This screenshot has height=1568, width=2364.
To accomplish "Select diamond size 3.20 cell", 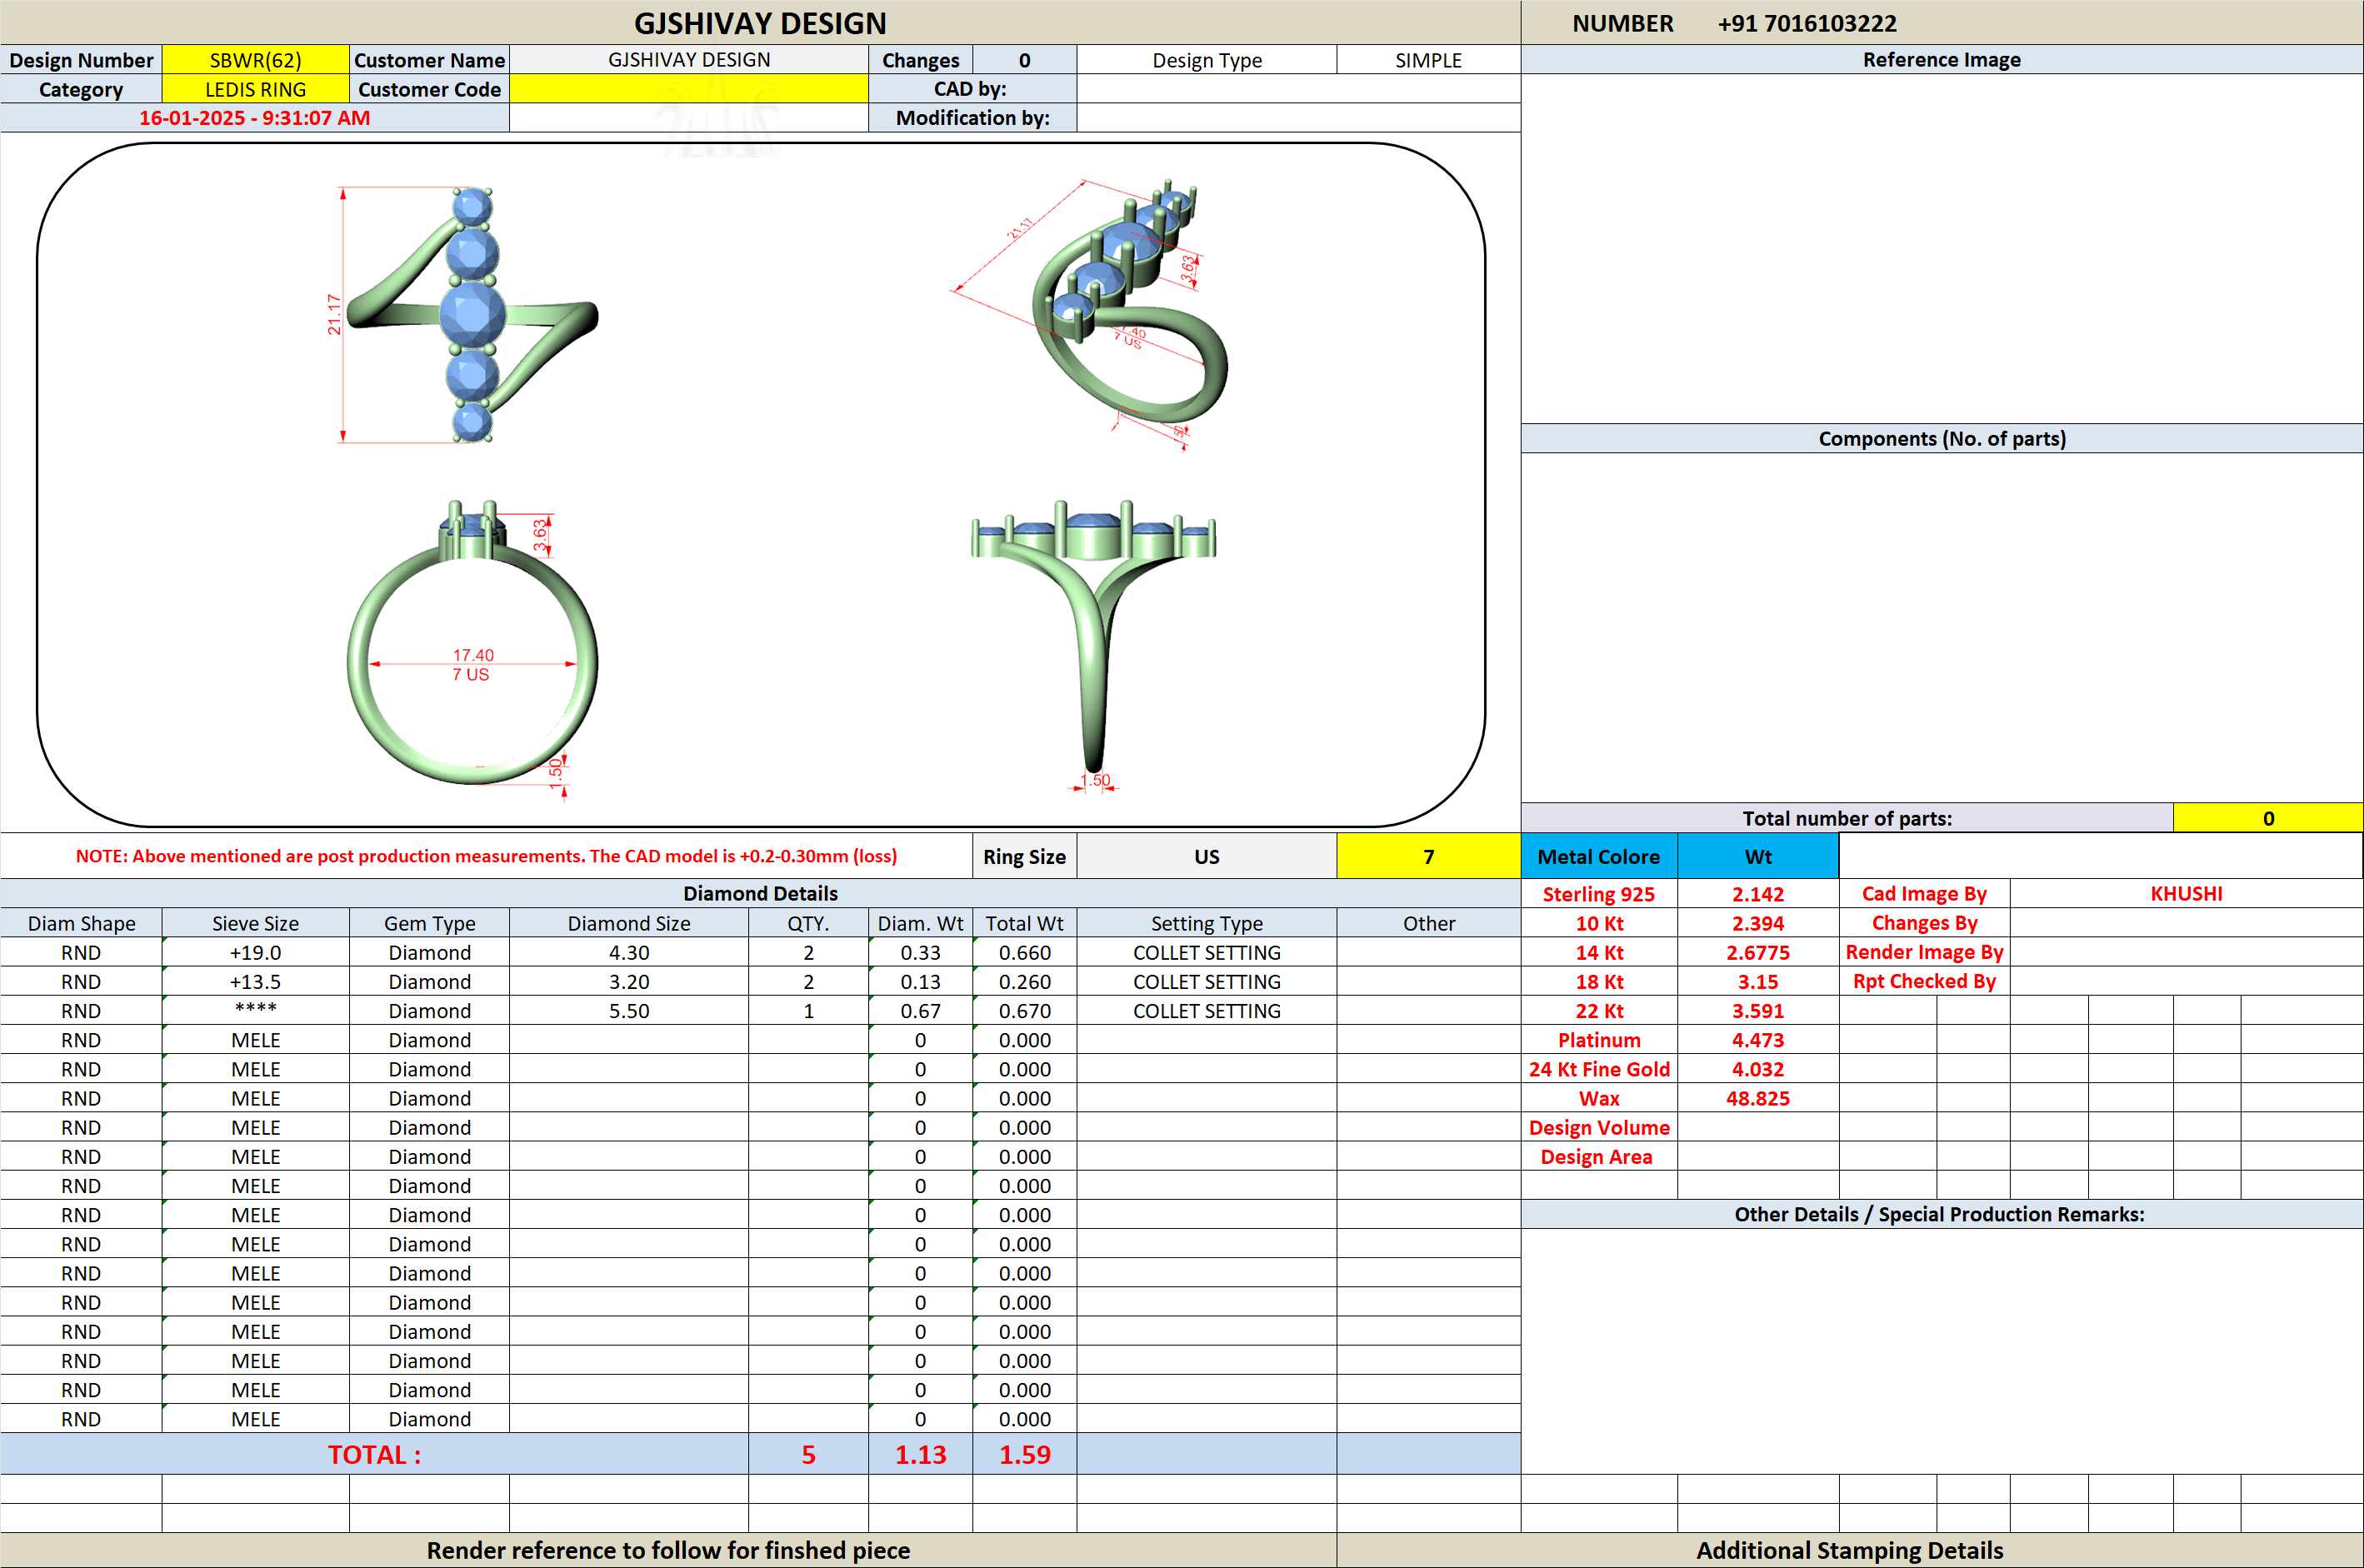I will 629,981.
